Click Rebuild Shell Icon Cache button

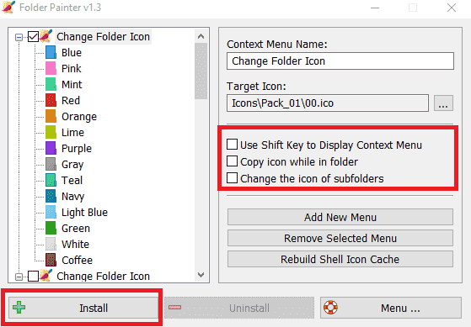340,259
